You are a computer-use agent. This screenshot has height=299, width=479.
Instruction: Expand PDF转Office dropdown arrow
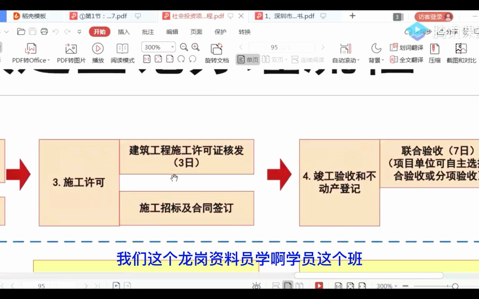tap(49, 60)
